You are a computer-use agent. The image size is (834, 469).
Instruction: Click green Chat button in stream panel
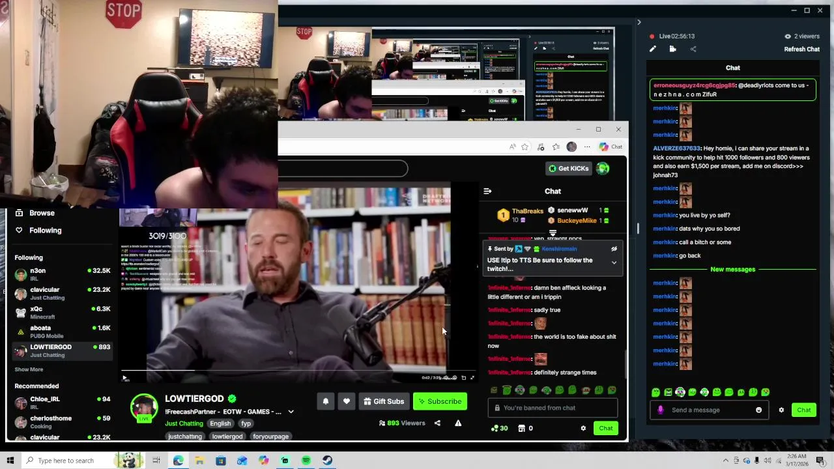tap(803, 410)
